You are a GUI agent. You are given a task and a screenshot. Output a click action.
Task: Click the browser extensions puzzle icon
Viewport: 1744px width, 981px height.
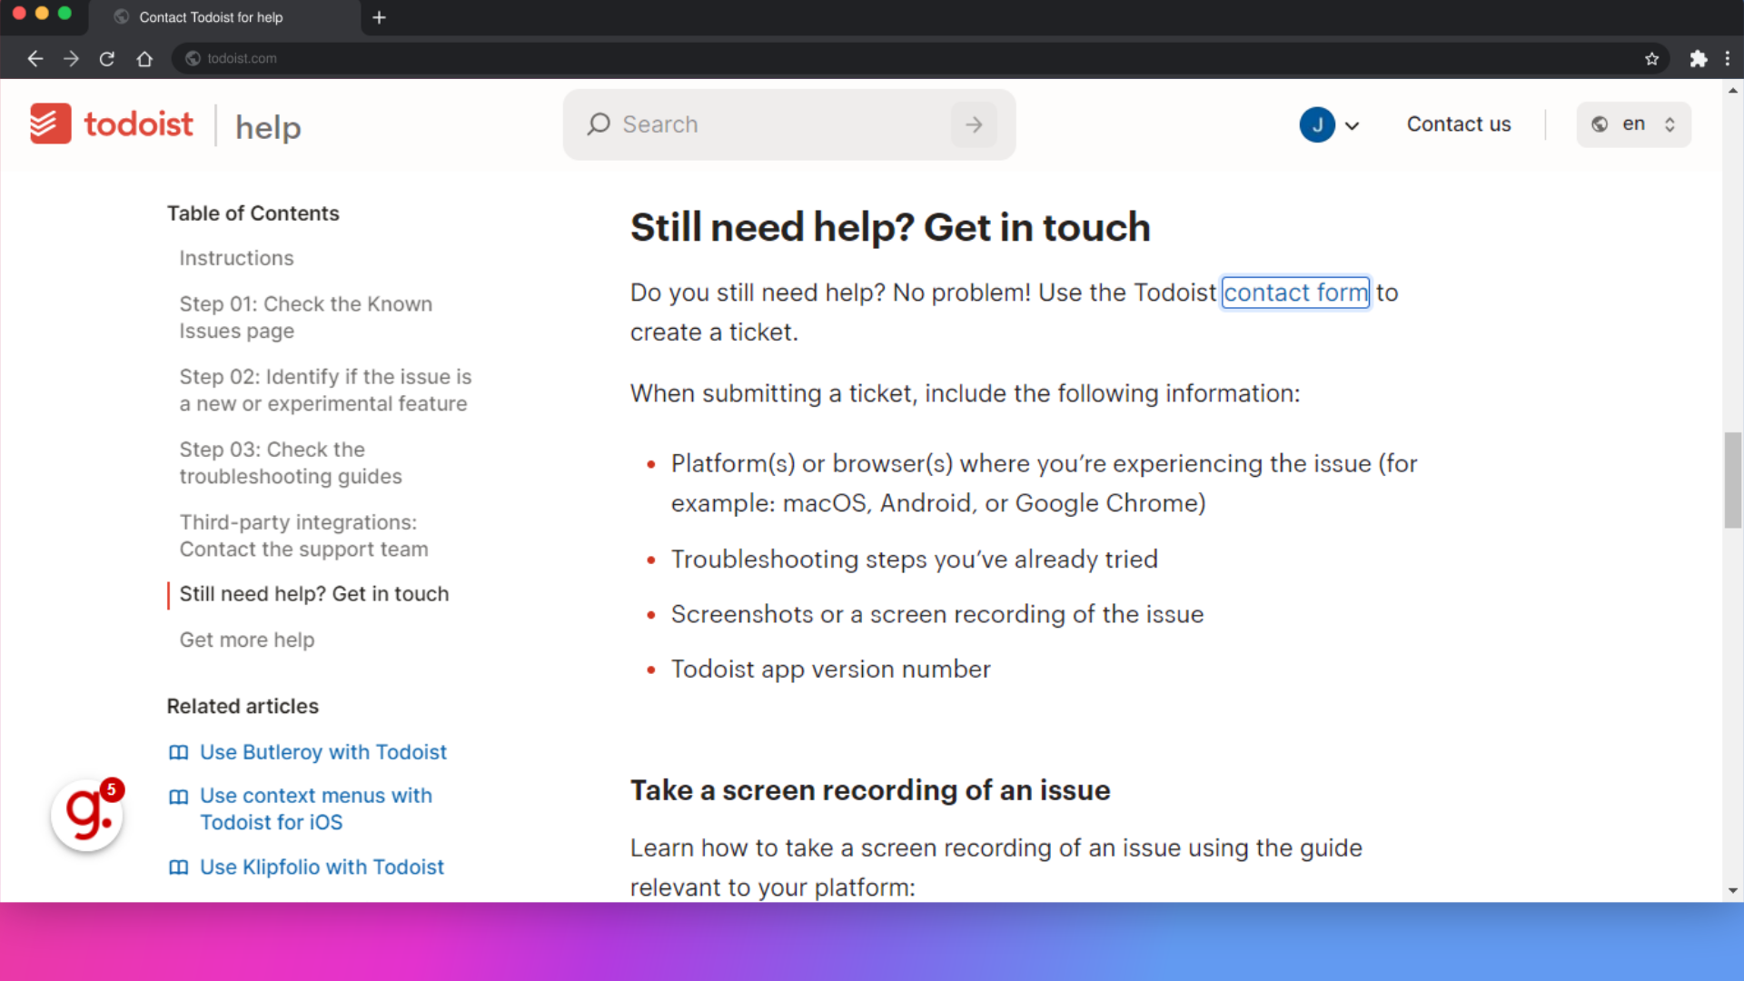tap(1699, 57)
